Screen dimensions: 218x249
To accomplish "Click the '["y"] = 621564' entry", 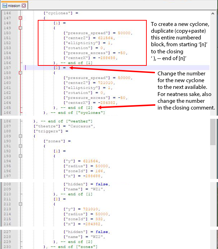I will click(82, 161).
